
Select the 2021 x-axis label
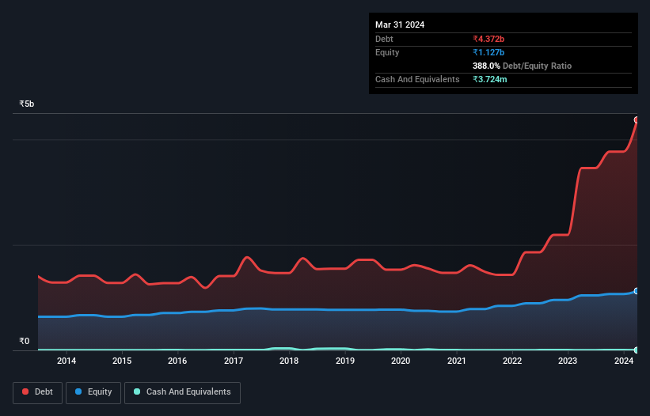456,361
